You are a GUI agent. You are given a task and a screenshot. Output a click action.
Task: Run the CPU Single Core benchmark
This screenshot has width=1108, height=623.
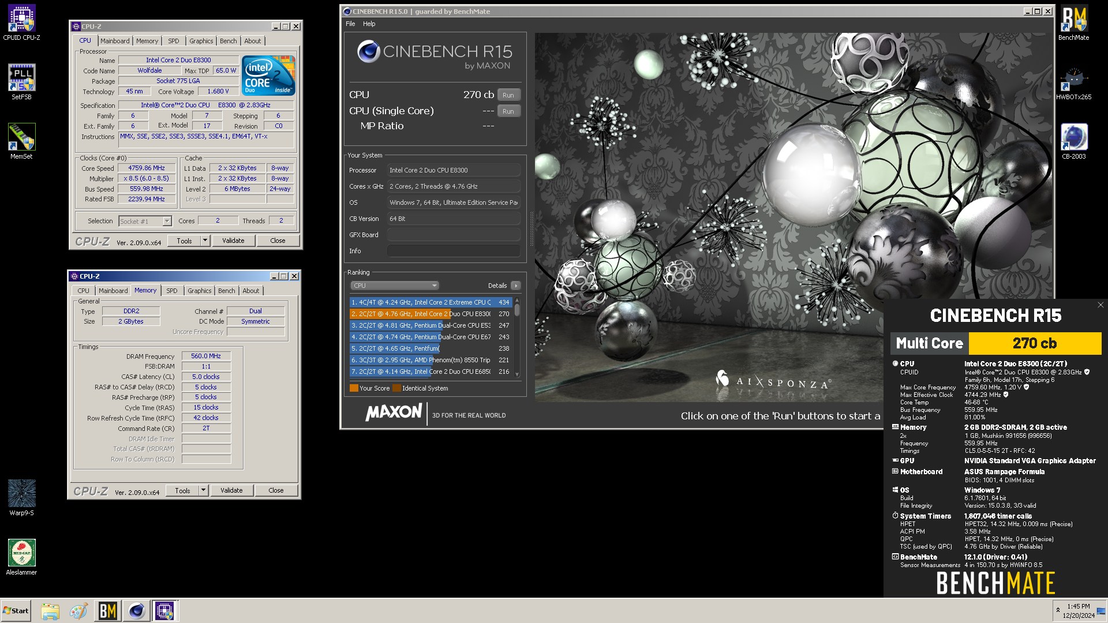(x=508, y=111)
